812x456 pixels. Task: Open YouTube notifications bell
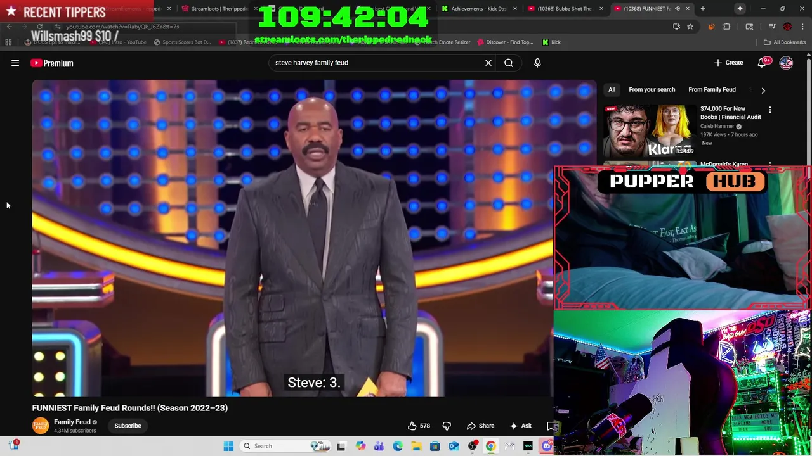763,63
